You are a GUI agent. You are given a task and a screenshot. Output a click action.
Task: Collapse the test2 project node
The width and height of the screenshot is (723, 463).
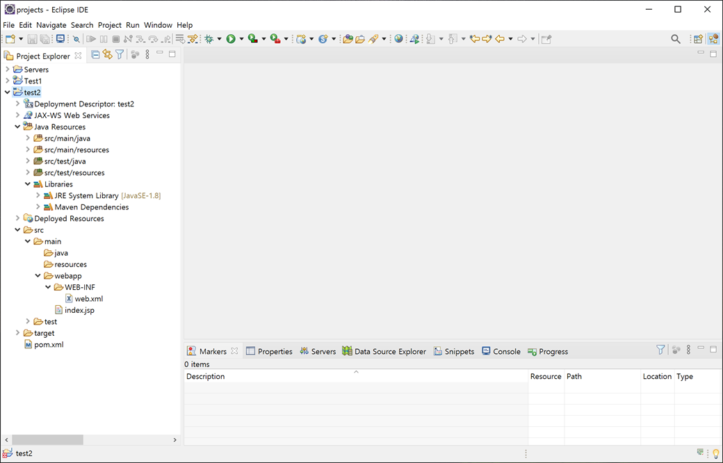click(8, 92)
